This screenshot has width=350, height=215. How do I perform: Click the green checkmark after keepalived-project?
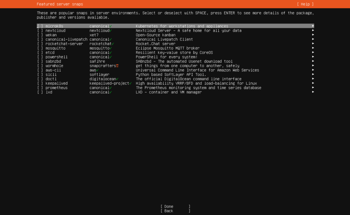point(131,83)
